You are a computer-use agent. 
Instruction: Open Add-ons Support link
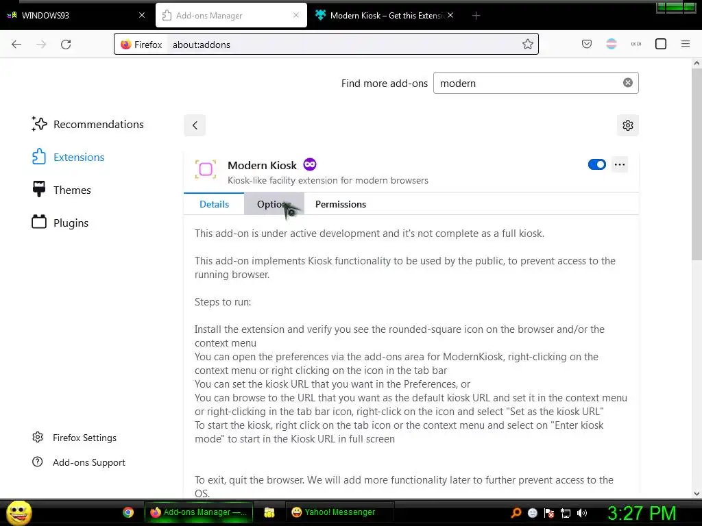coord(79,462)
